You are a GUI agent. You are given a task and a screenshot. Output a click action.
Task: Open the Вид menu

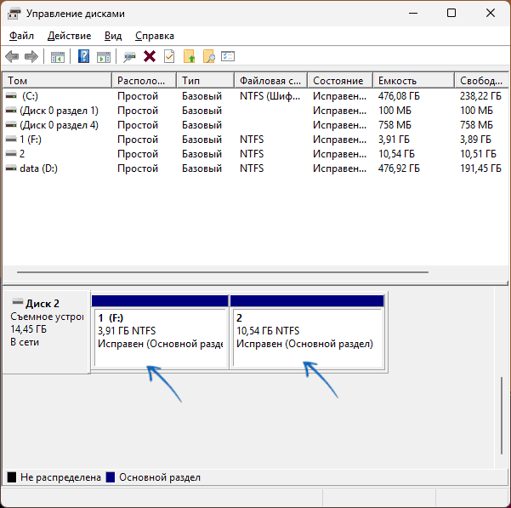(x=113, y=36)
